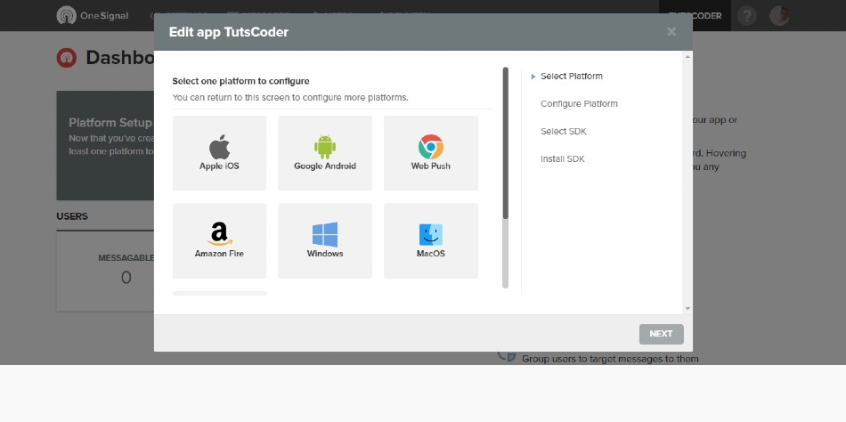Choose the Google Android platform tile
846x422 pixels.
coord(325,153)
